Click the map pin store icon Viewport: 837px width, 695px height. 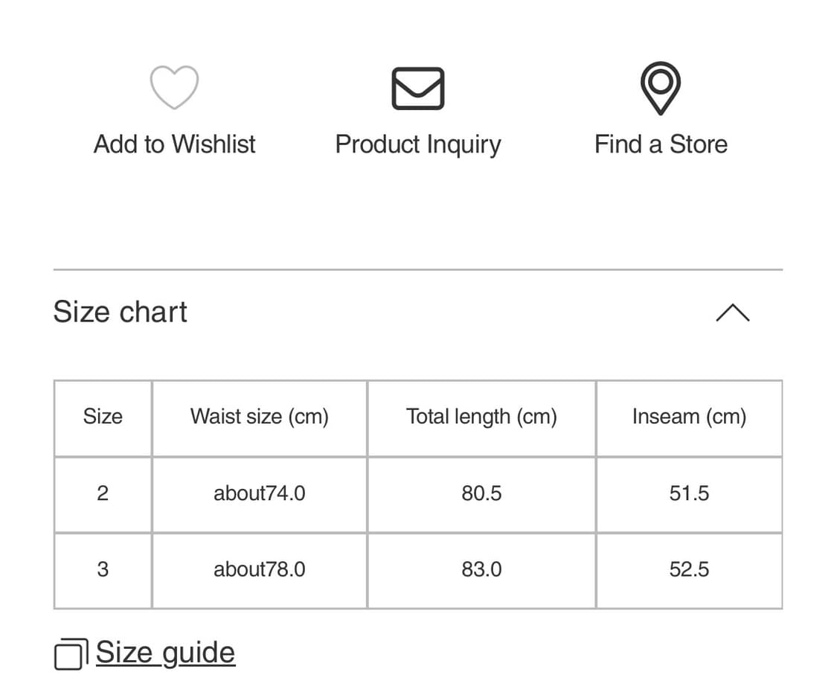point(660,89)
